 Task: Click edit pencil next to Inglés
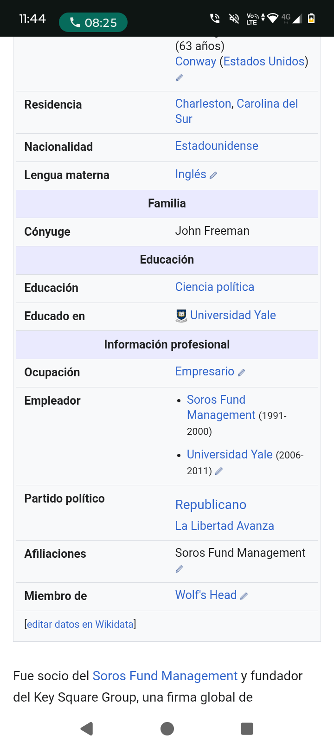[213, 175]
